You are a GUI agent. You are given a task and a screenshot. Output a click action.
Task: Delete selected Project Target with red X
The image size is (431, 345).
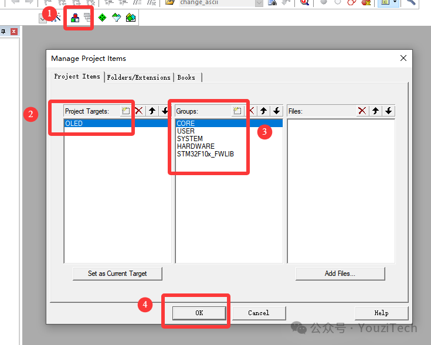tap(139, 111)
